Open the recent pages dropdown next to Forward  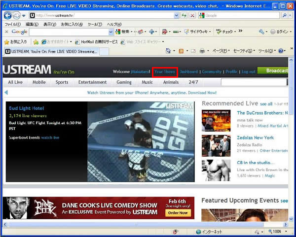click(x=24, y=16)
